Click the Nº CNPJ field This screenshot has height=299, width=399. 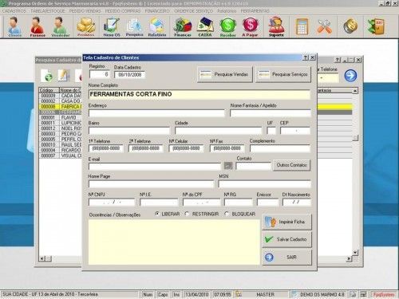(x=112, y=203)
